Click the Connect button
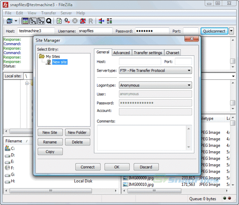 (x=88, y=167)
